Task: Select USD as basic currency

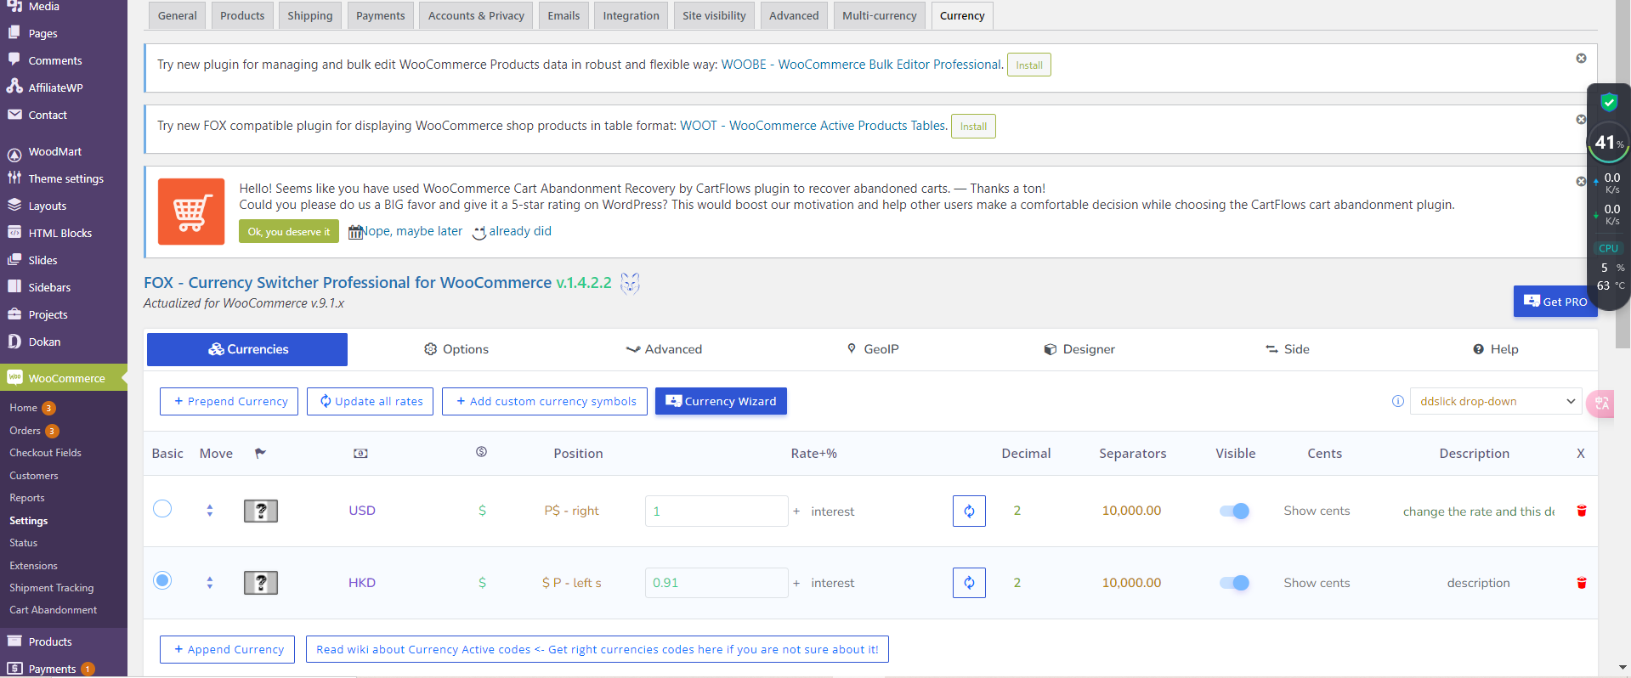Action: click(x=162, y=509)
